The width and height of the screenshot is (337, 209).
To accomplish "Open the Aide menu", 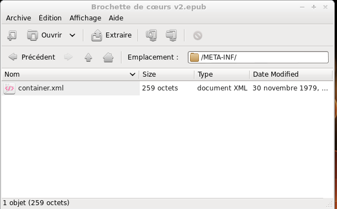I will [x=116, y=18].
